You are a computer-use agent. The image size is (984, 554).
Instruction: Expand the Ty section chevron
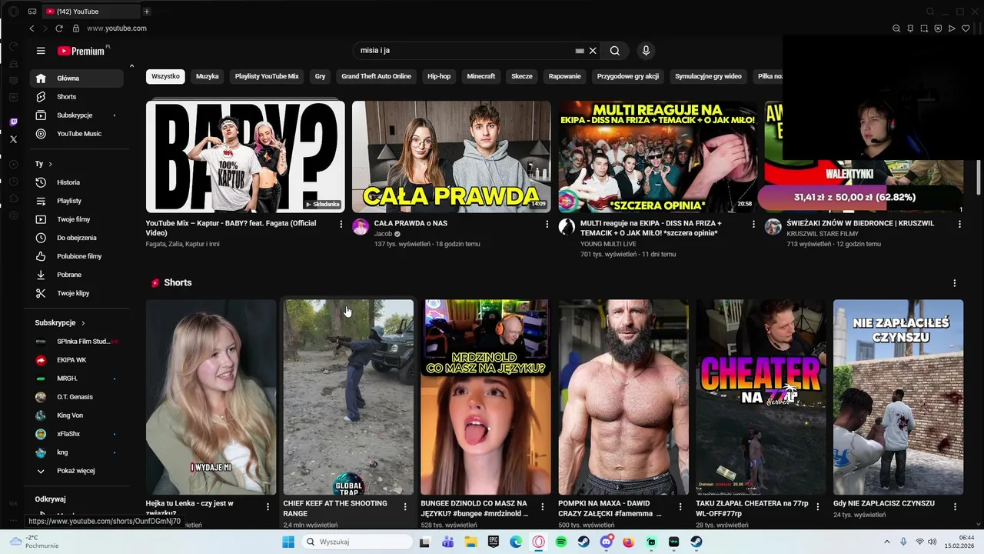tap(51, 164)
